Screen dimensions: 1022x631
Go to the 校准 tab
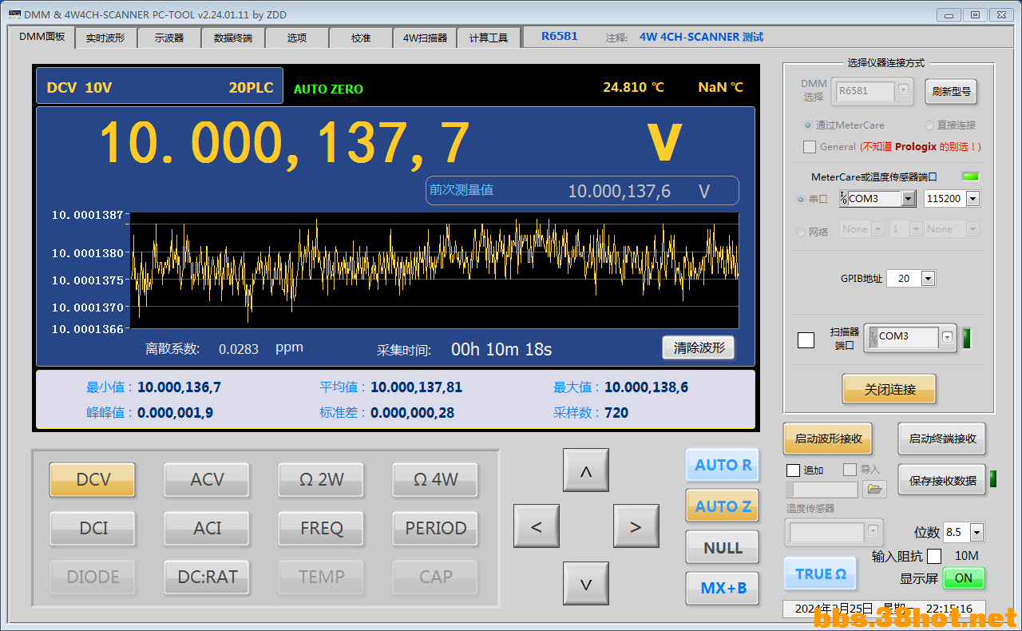point(361,38)
